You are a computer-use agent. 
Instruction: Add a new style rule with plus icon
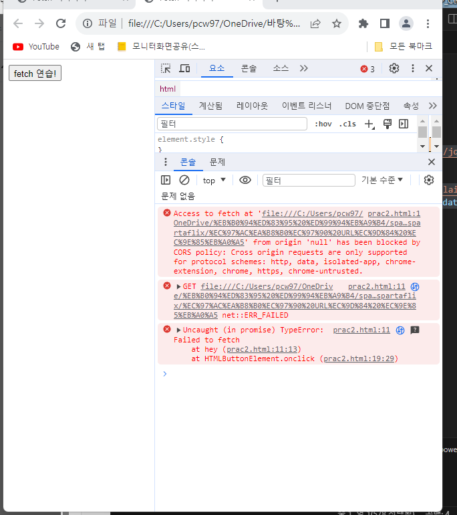(x=369, y=124)
